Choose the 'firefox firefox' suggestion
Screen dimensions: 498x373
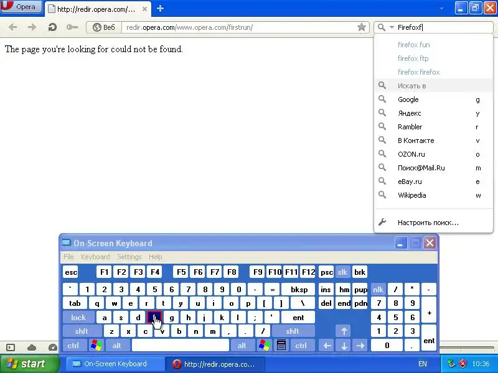pos(434,72)
